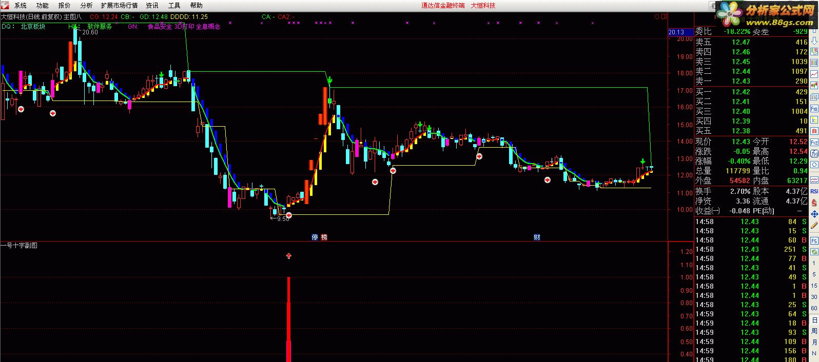Click the 卖一 row price 12.43
Screen dimensions: 819x362
(741, 81)
